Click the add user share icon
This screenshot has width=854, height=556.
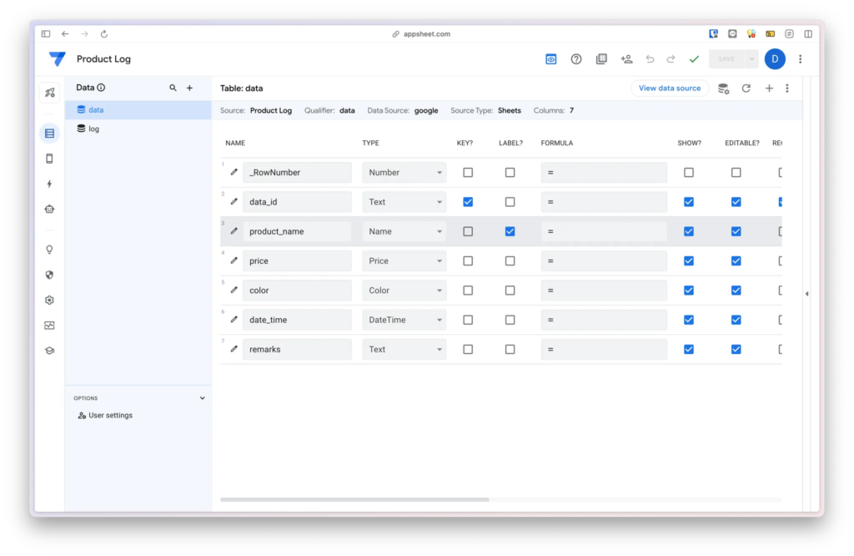626,59
